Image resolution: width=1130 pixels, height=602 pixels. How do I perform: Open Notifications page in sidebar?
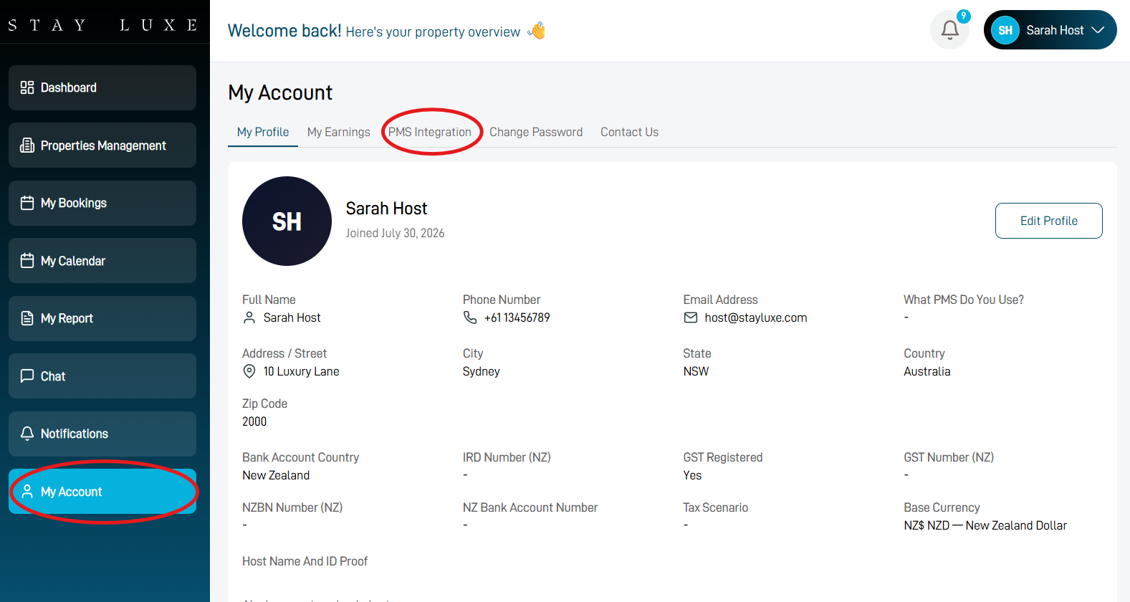pos(102,434)
